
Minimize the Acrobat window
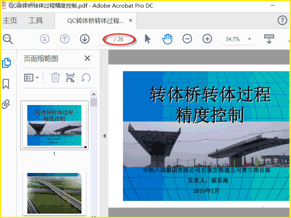[x=272, y=5]
